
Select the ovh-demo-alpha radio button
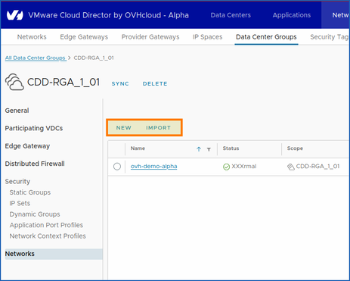(x=117, y=167)
